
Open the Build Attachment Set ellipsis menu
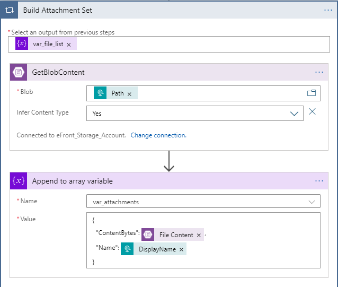(x=328, y=10)
